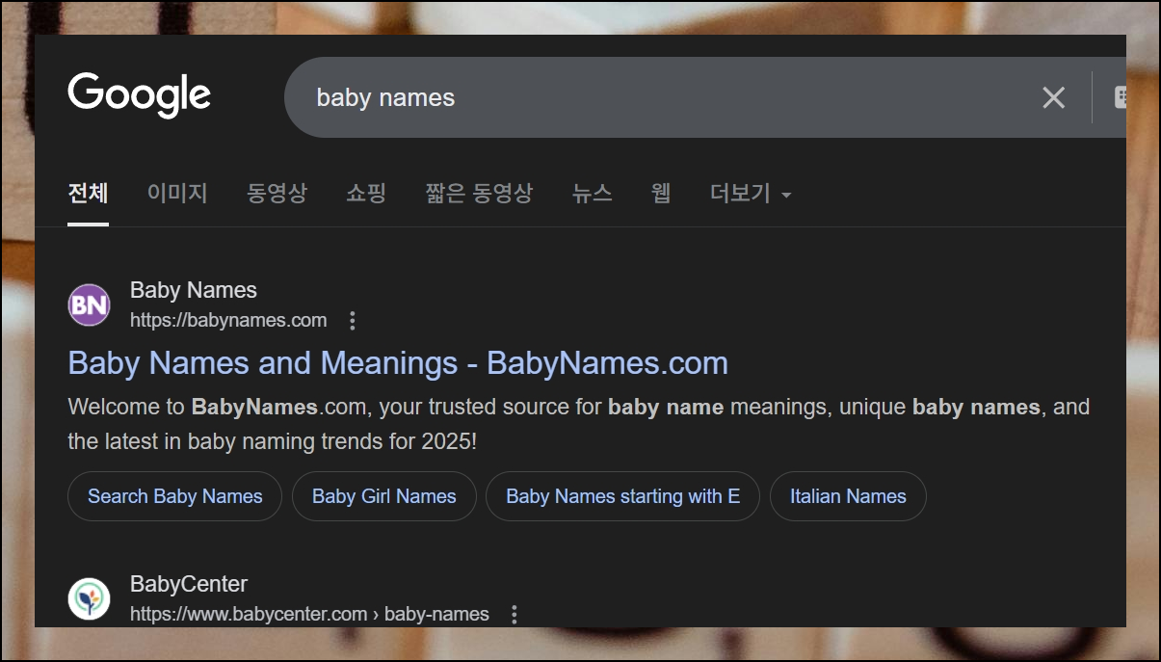This screenshot has height=662, width=1161.
Task: Switch to the 뉴스 tab
Action: pos(592,193)
